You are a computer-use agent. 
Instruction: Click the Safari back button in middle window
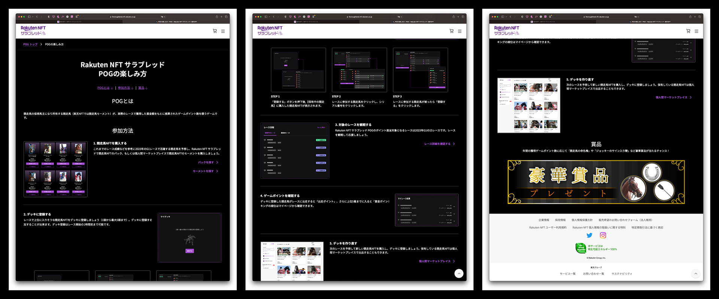point(273,17)
